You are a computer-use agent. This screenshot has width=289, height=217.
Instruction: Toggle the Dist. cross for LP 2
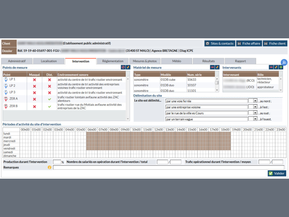49,86
